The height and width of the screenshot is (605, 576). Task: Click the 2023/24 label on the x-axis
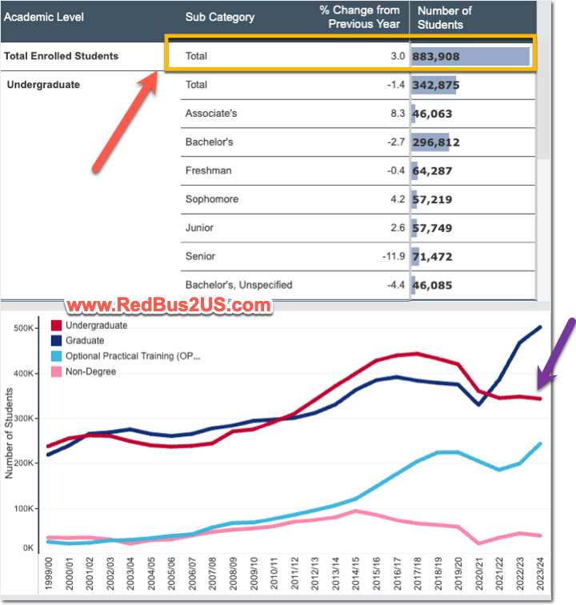541,575
